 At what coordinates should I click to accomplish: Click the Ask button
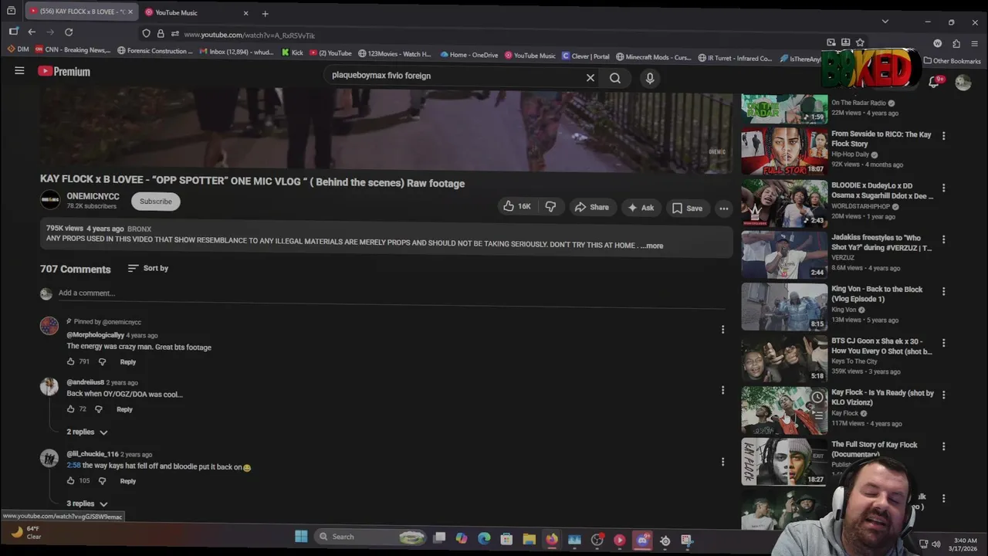click(x=641, y=207)
